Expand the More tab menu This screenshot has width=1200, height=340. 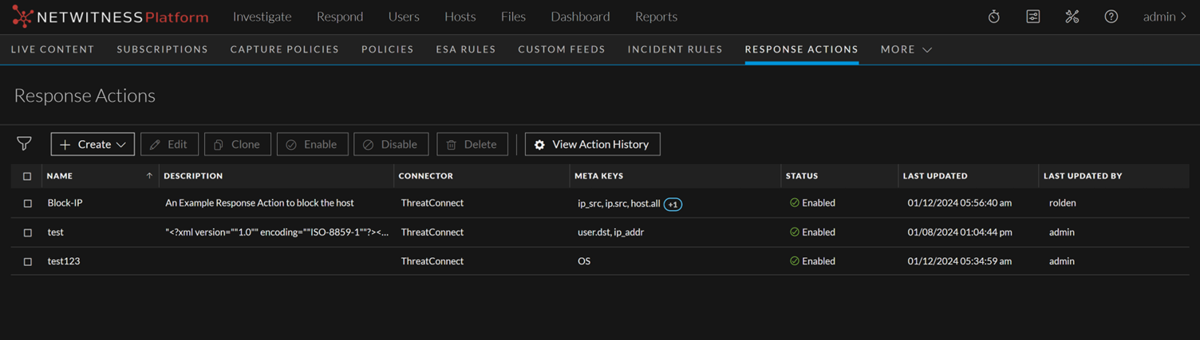coord(906,49)
